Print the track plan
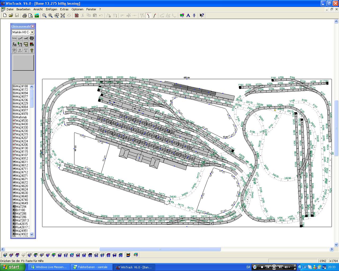This screenshot has width=339, height=271. click(25, 16)
